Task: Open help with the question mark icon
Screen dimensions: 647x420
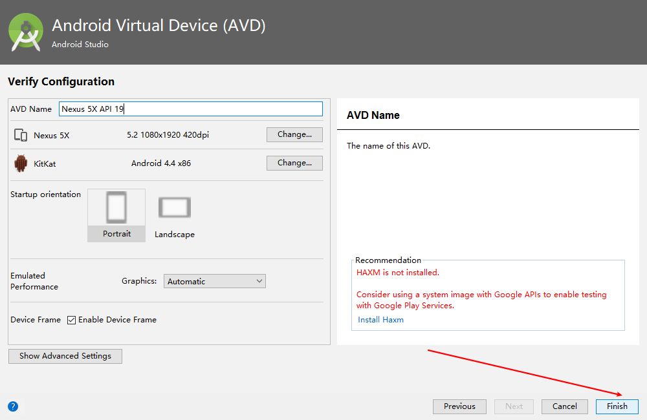Action: (x=13, y=406)
